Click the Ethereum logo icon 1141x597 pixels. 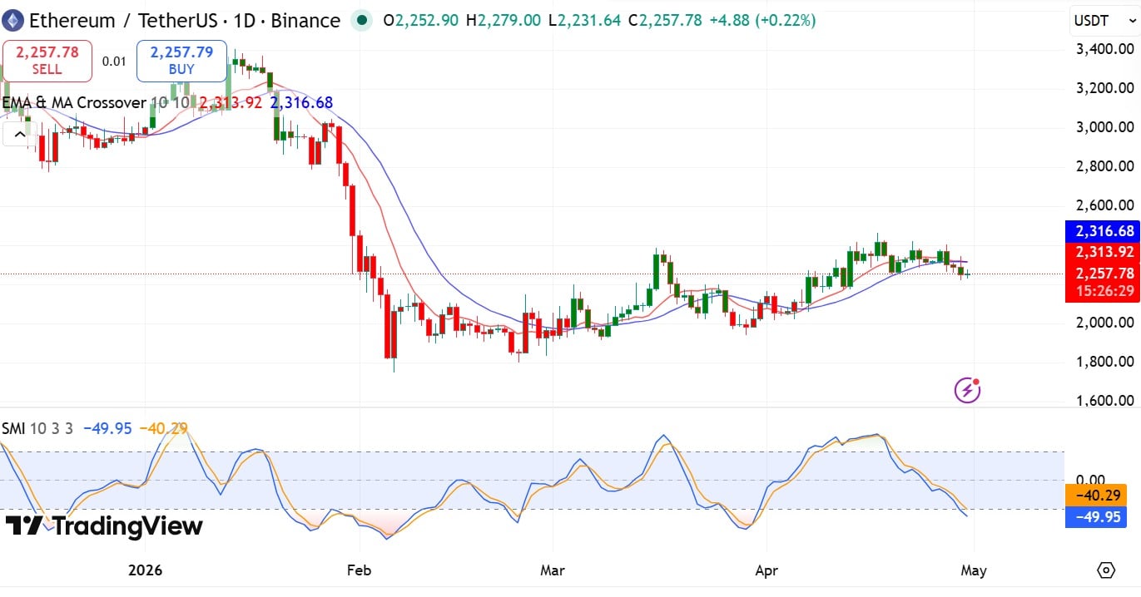tap(12, 20)
